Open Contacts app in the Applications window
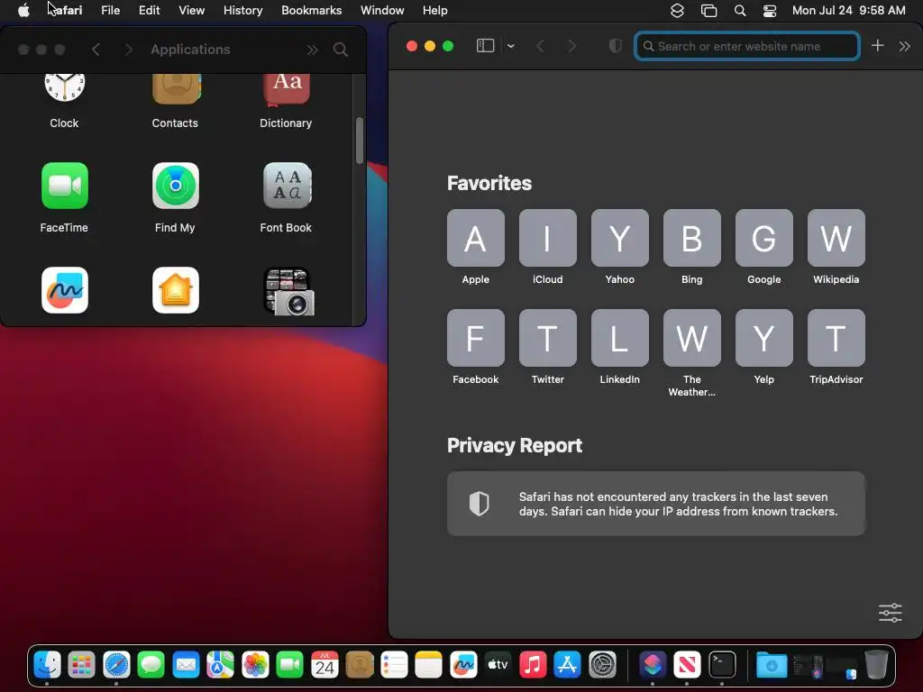 click(x=176, y=87)
